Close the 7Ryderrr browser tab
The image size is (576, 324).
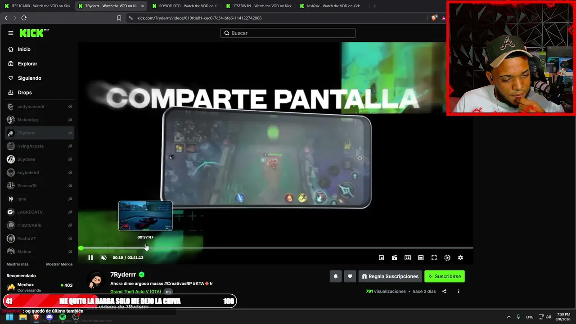[143, 6]
